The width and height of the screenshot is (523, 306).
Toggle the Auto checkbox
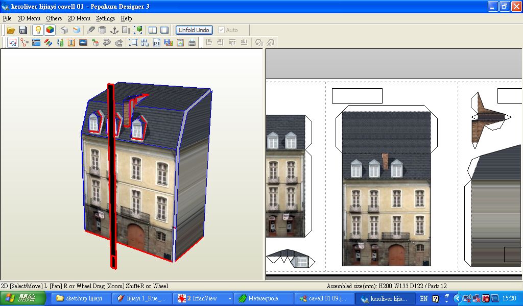tap(221, 30)
